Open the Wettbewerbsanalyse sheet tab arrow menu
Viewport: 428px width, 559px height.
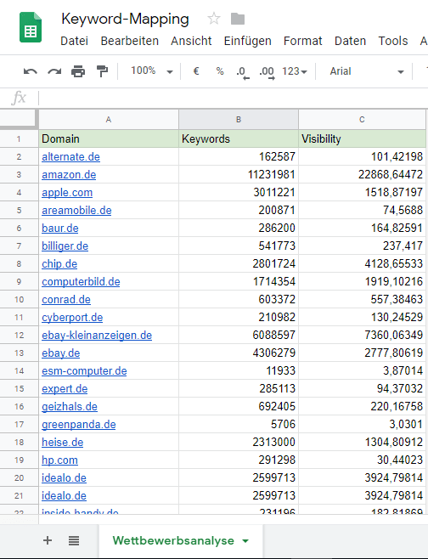point(245,541)
